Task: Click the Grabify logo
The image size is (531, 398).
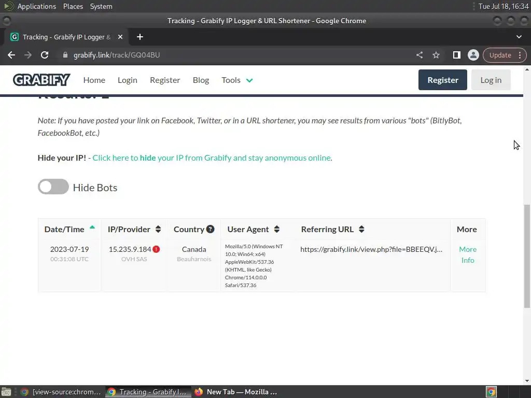Action: coord(41,80)
